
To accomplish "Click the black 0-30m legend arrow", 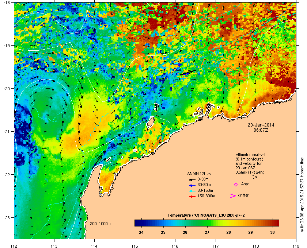I will coord(192,179).
